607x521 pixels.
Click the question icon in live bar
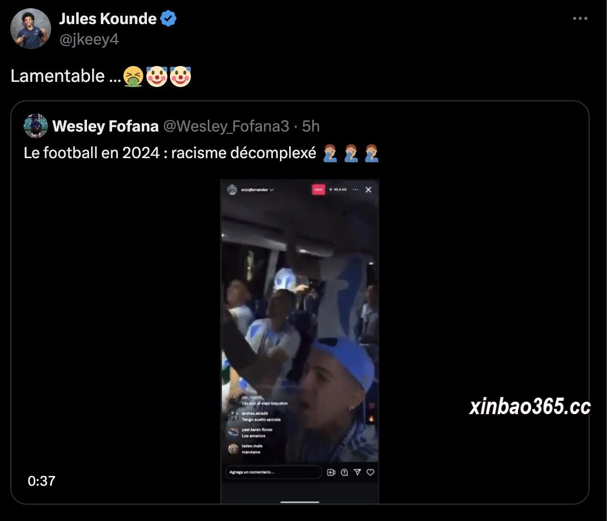pyautogui.click(x=344, y=472)
